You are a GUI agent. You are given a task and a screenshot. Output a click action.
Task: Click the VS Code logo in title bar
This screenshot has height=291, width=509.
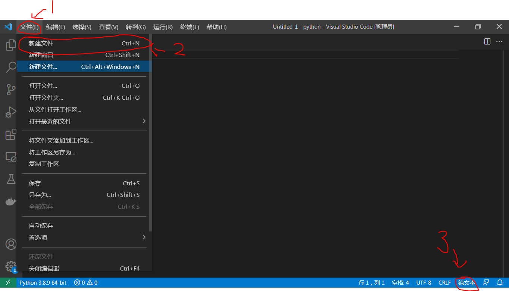[x=8, y=27]
